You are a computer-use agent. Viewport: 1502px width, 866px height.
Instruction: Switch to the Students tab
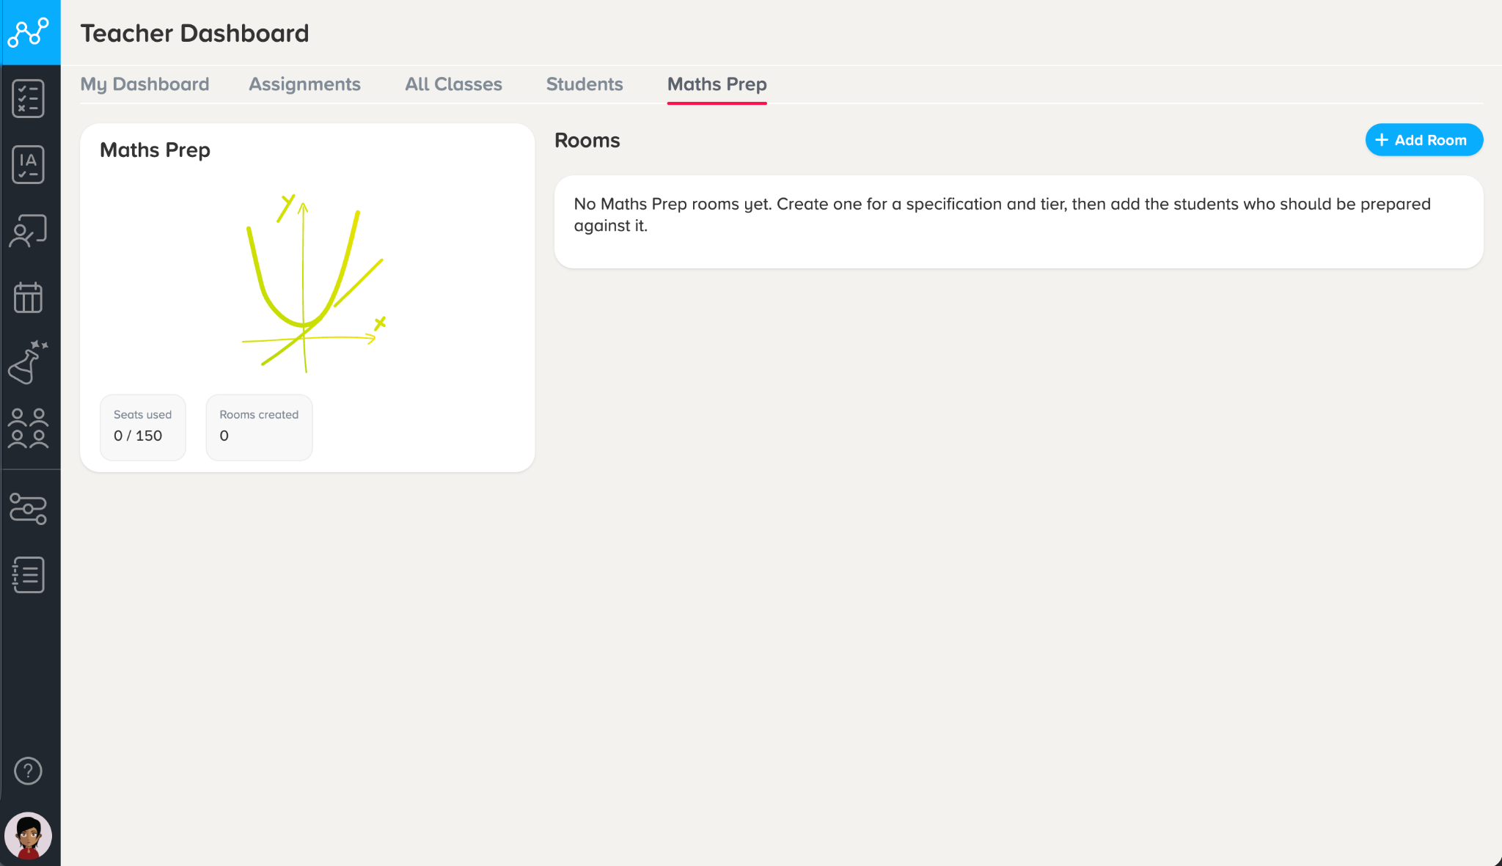(x=585, y=84)
